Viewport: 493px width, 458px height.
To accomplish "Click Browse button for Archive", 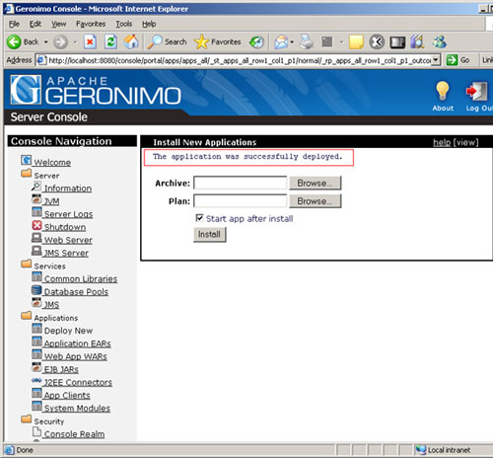I will 315,183.
